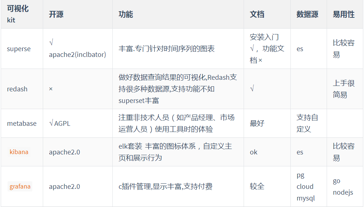This screenshot has height=207, width=364.
Task: Click the 易用性 column header
Action: point(344,15)
